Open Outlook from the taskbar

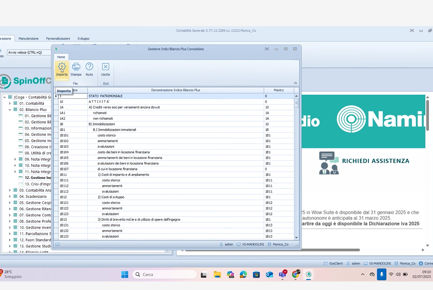coord(269,275)
